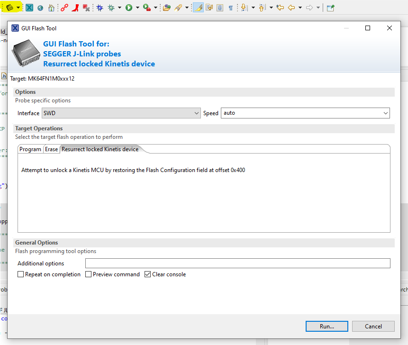This screenshot has height=345, width=408.
Task: Click the green debug bug icon
Action: [111, 8]
